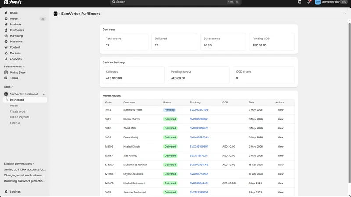Open the Home icon in the sidebar
The width and height of the screenshot is (351, 197).
(x=6, y=13)
